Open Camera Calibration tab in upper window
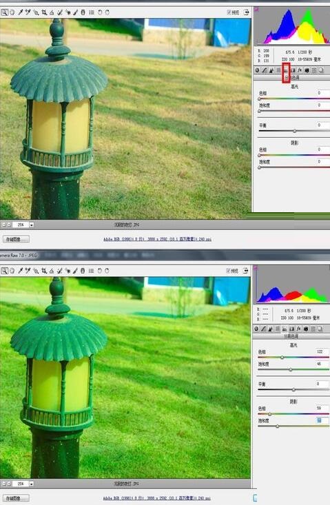Viewport: 330px width, 505px height. (x=307, y=70)
